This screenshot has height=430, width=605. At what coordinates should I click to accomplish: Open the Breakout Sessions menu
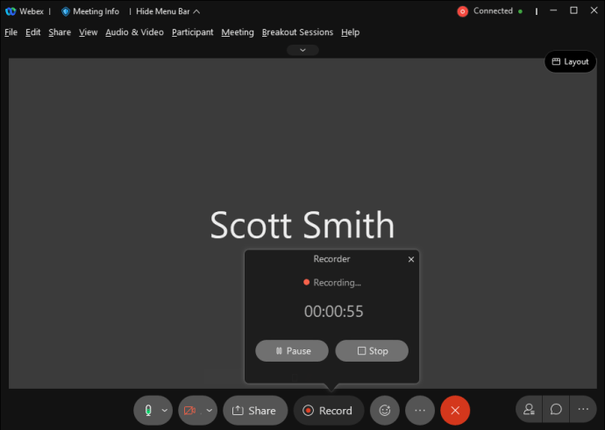click(297, 32)
